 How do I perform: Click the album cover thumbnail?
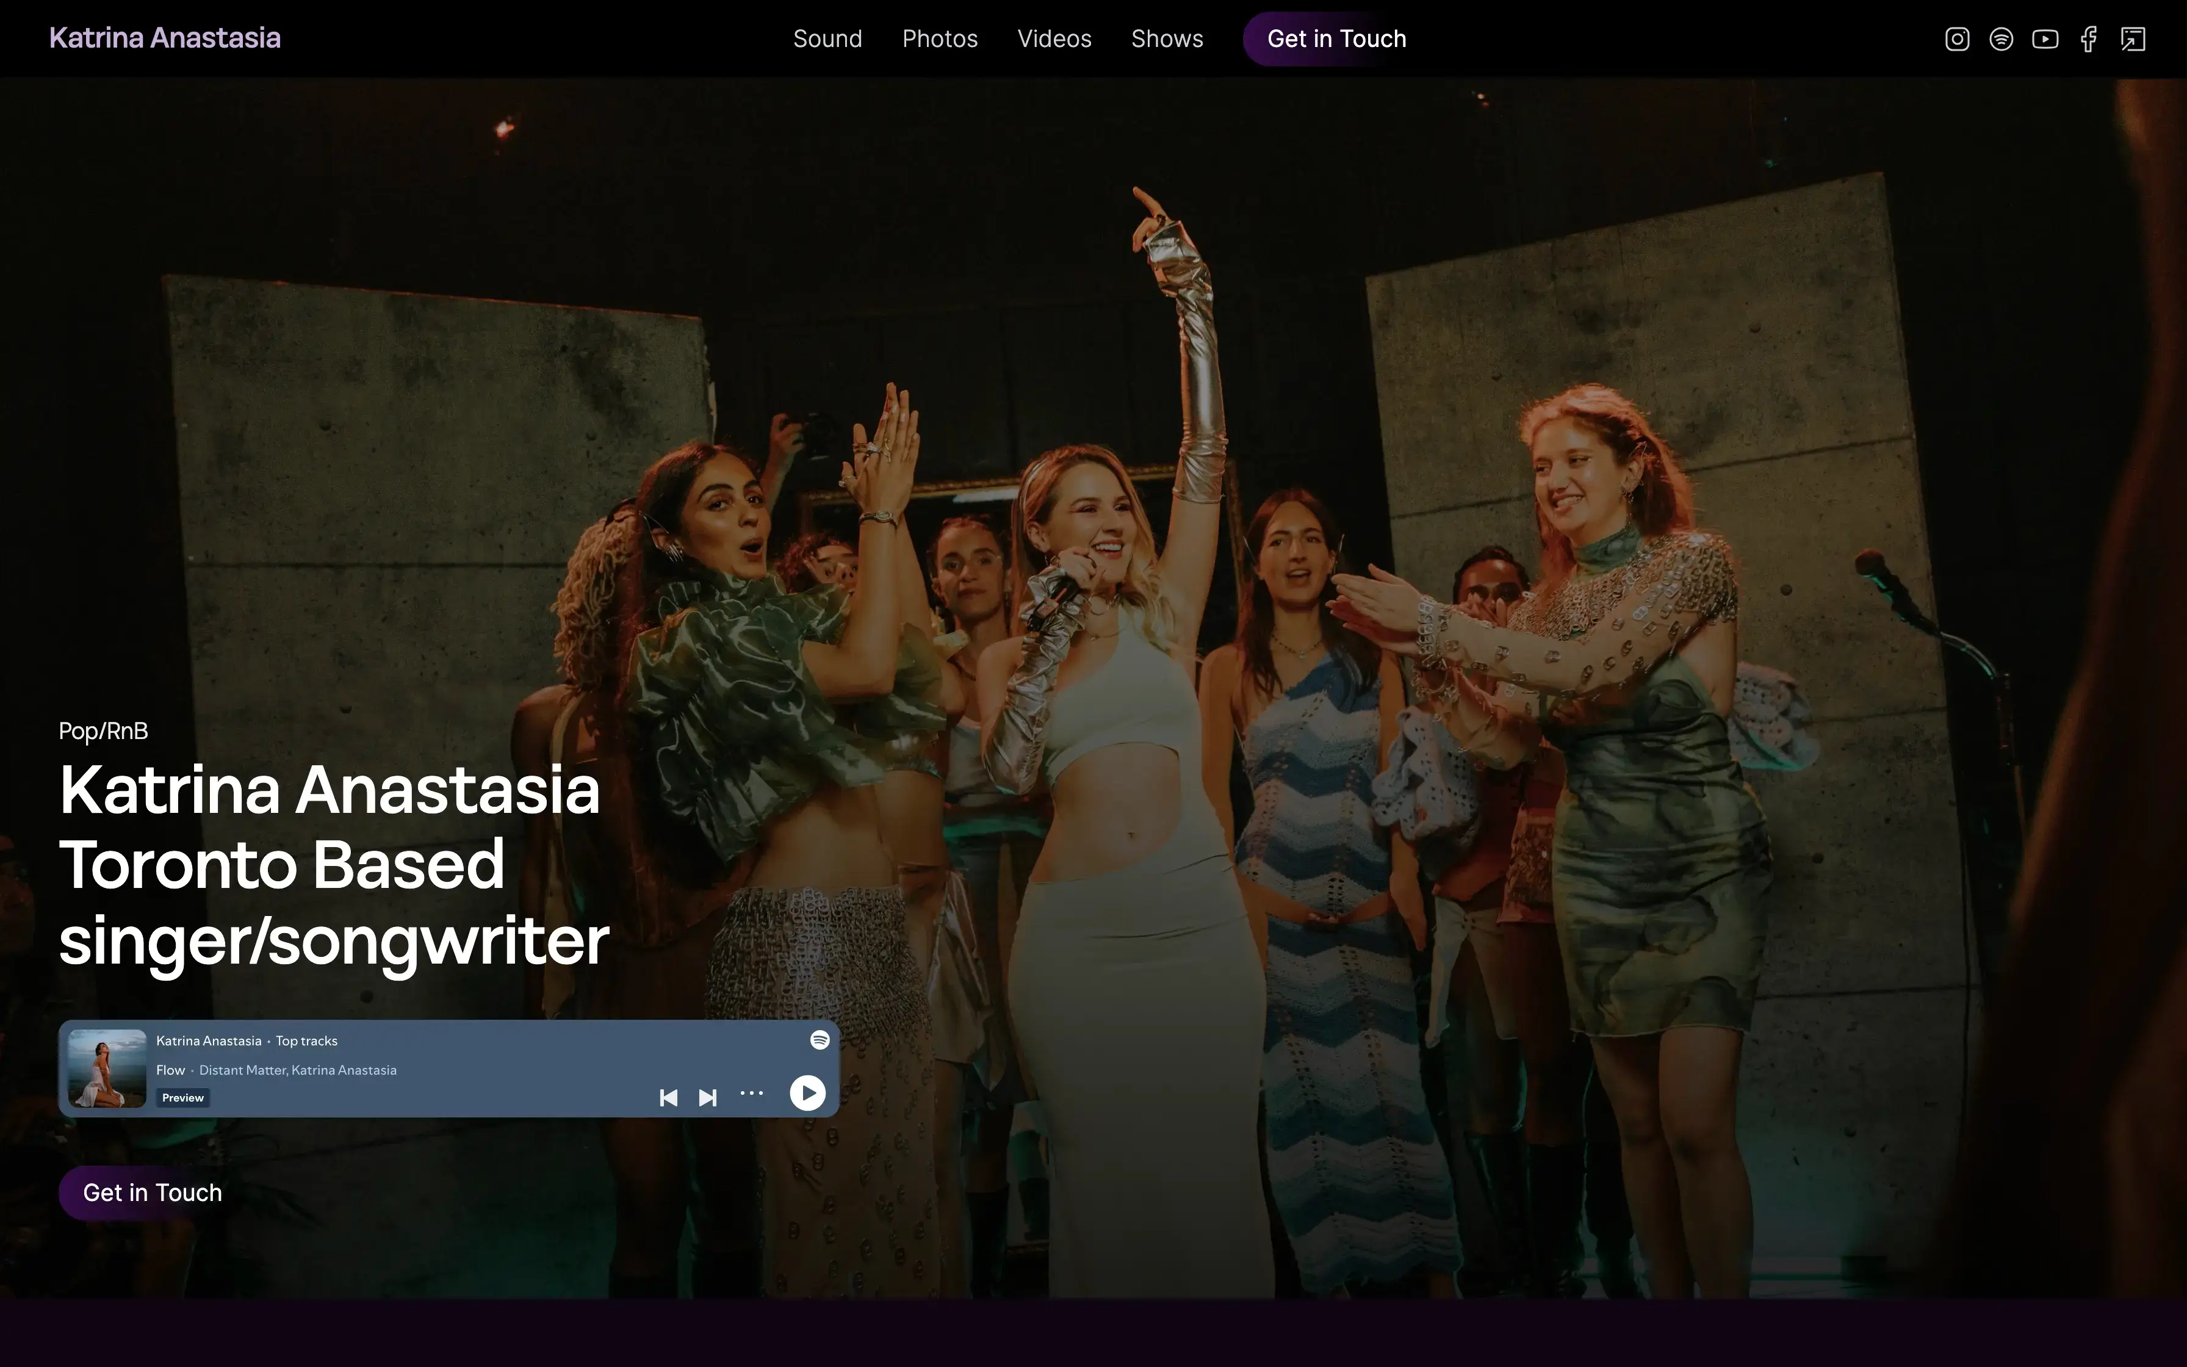(x=107, y=1068)
